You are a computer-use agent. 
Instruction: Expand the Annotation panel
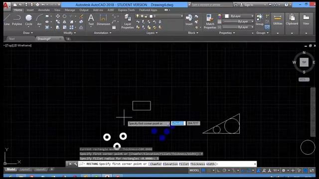tap(103, 33)
